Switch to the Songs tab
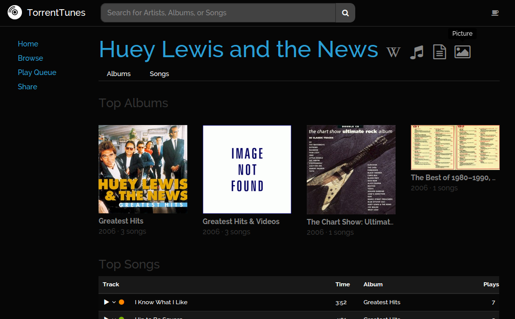Screen dimensions: 515x319 (x=159, y=74)
